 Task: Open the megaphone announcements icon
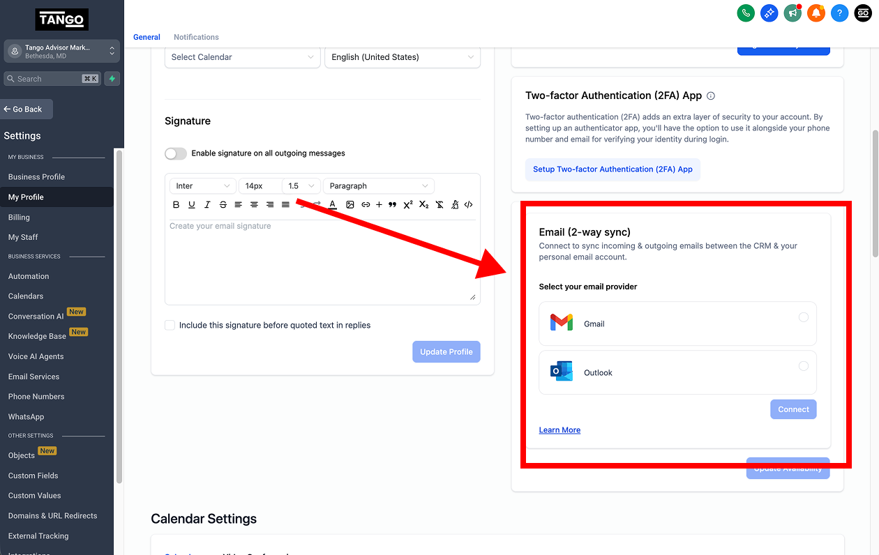pos(792,13)
